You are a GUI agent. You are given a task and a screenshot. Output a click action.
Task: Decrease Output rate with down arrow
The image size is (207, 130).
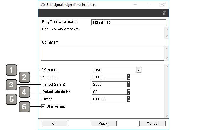(x=128, y=93)
